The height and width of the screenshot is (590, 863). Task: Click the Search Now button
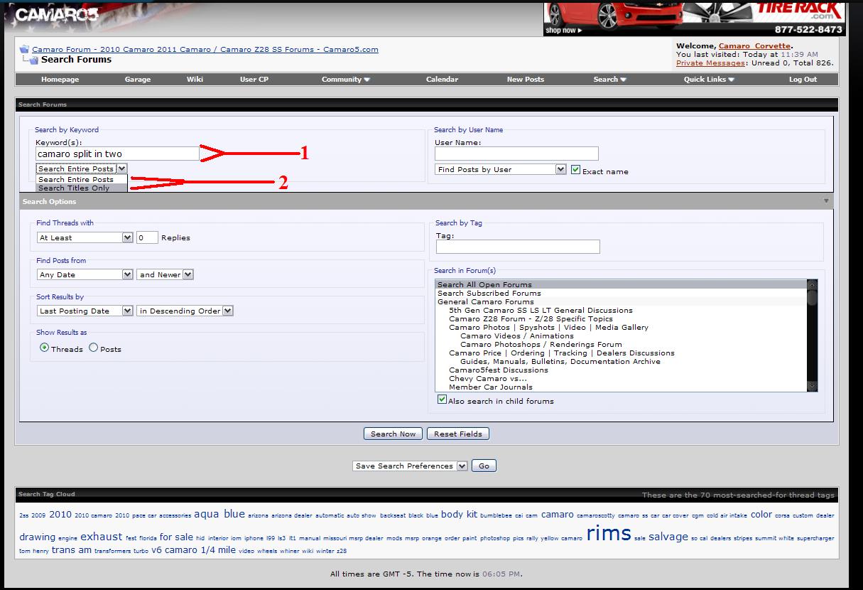(x=393, y=434)
